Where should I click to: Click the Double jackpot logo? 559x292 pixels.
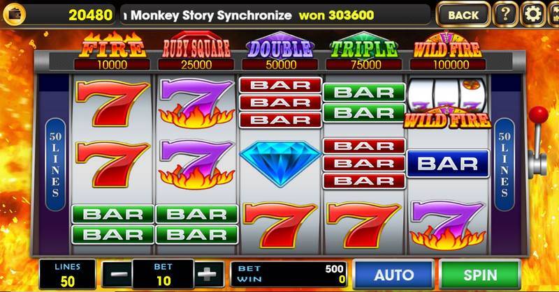tap(280, 45)
